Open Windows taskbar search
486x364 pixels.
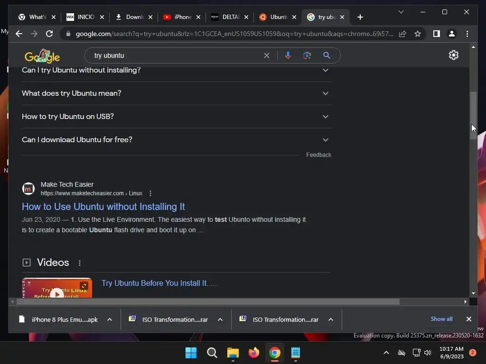212,353
